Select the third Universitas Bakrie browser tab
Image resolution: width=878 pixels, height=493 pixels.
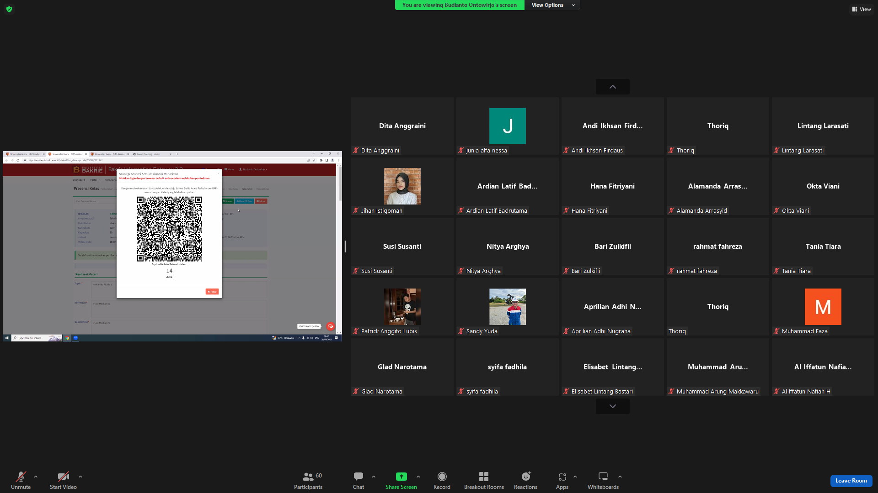[x=110, y=154]
